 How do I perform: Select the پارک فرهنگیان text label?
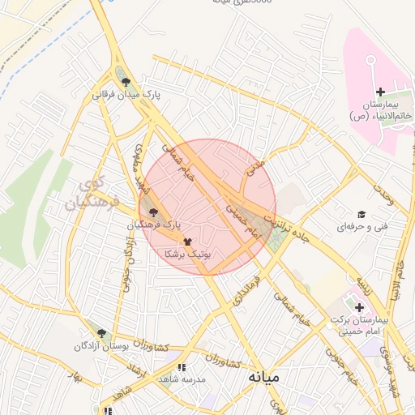coord(154,225)
